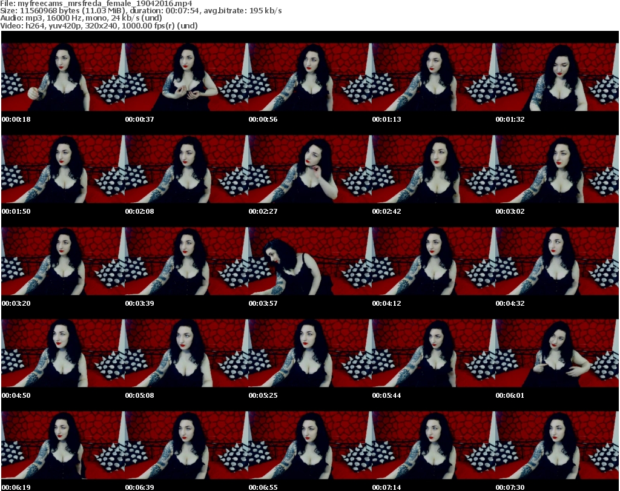The width and height of the screenshot is (620, 491).
Task: Select the frame stamped 00:01:50
Action: coord(63,169)
